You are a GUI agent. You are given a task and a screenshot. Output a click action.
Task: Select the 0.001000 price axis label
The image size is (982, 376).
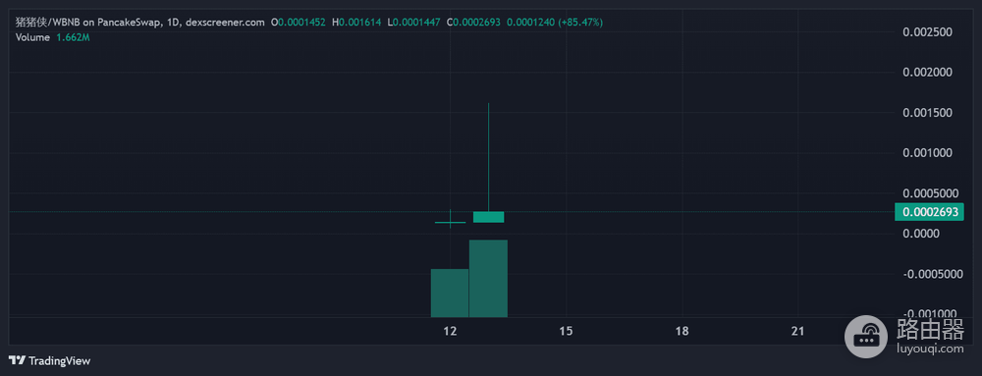point(928,152)
